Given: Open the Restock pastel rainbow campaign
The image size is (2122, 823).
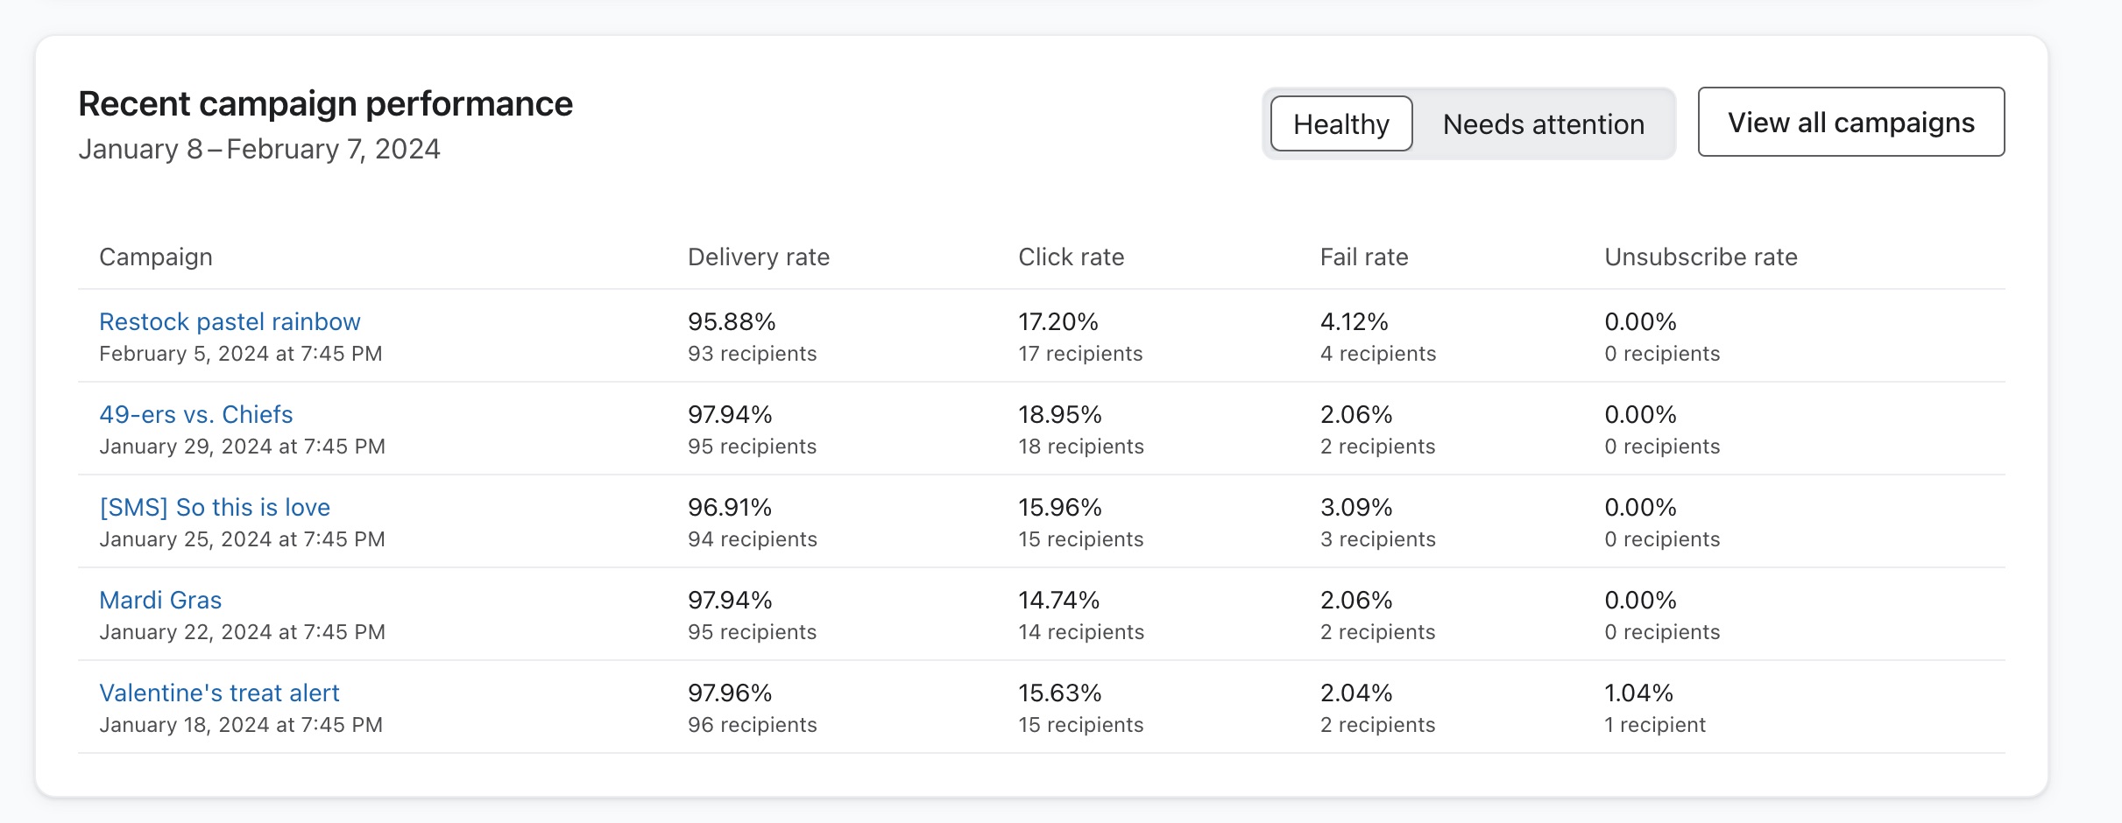Looking at the screenshot, I should pos(229,321).
